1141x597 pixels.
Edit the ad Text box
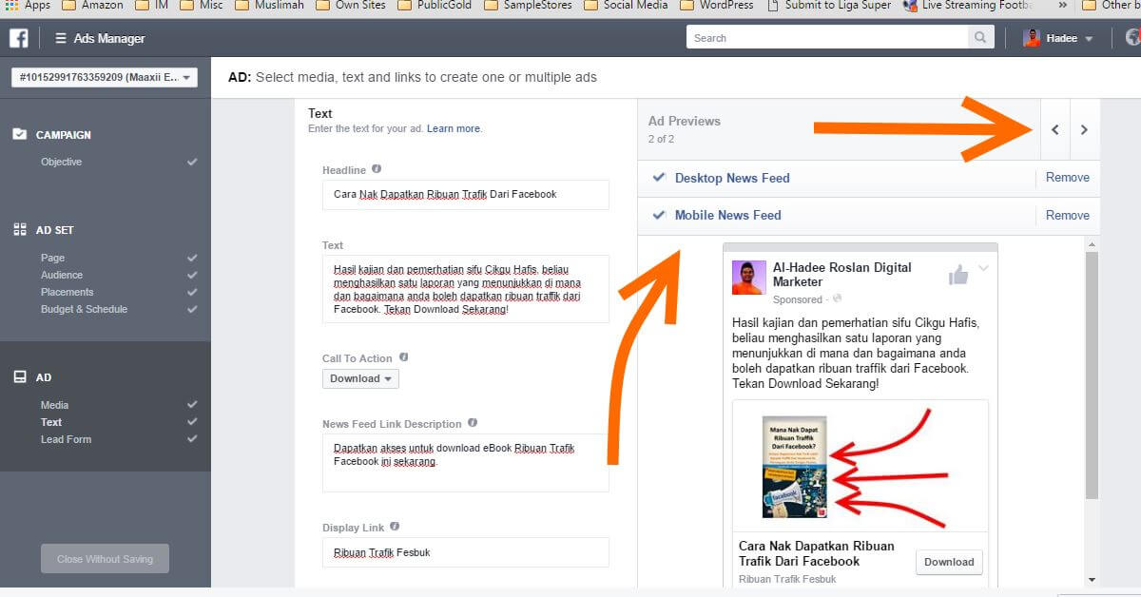[x=466, y=289]
